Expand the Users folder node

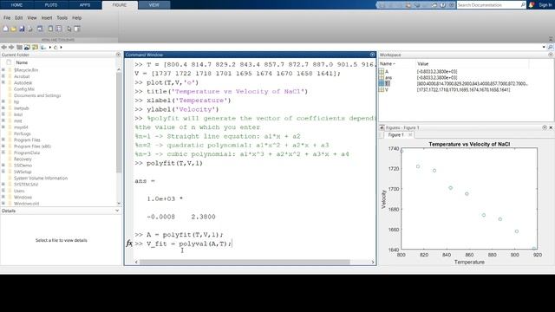click(x=3, y=191)
